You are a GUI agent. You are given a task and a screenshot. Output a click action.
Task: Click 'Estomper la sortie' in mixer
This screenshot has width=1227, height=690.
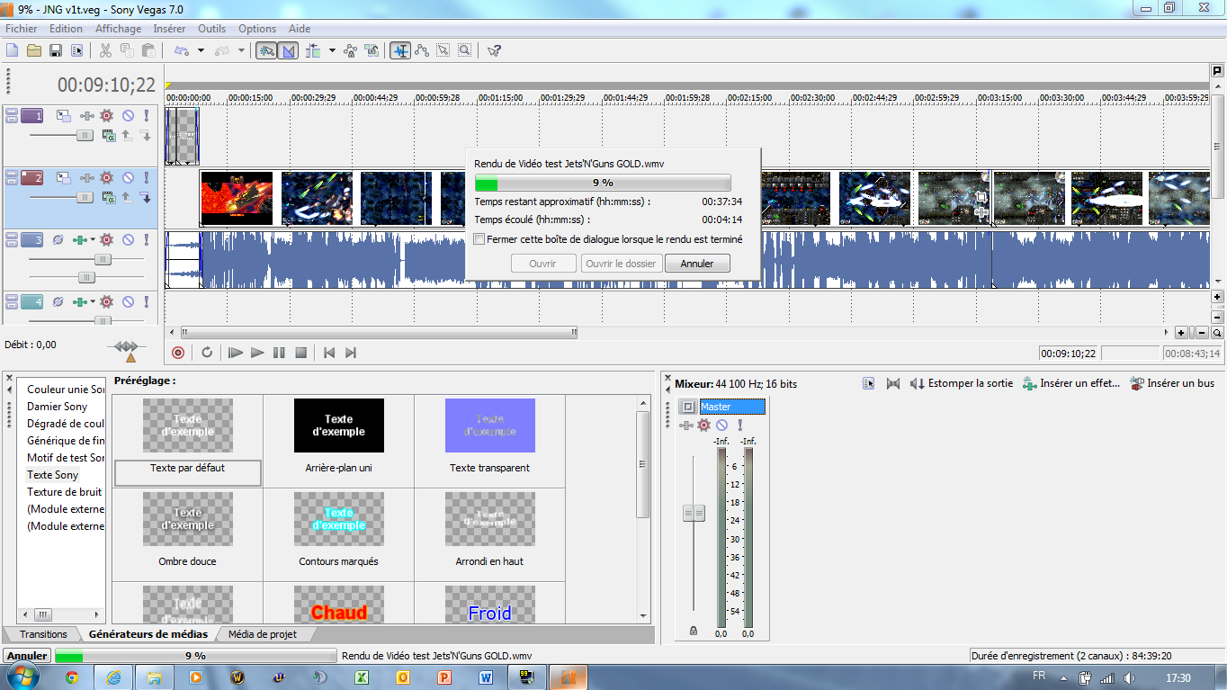(962, 383)
